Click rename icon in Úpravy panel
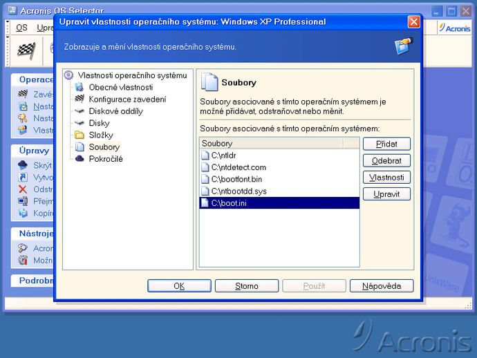The width and height of the screenshot is (477, 358). (x=23, y=201)
